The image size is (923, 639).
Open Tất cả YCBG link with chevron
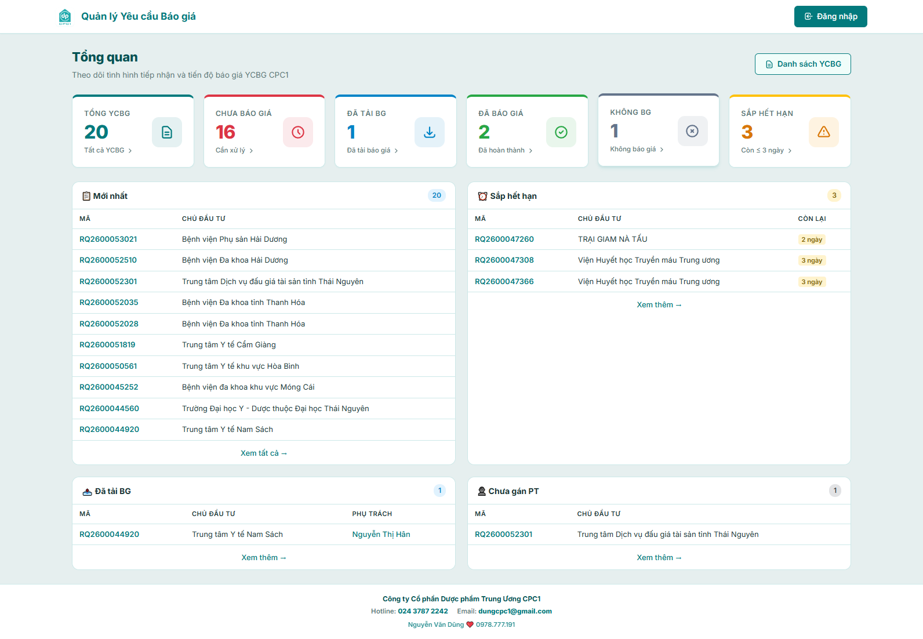tap(108, 150)
